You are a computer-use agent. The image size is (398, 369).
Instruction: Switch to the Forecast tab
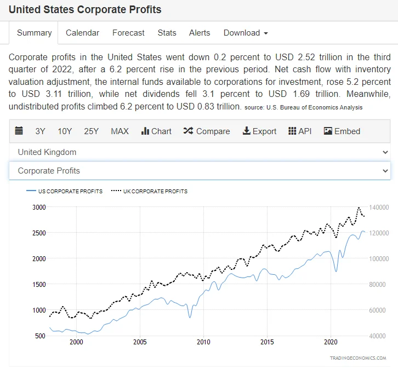[x=128, y=33]
